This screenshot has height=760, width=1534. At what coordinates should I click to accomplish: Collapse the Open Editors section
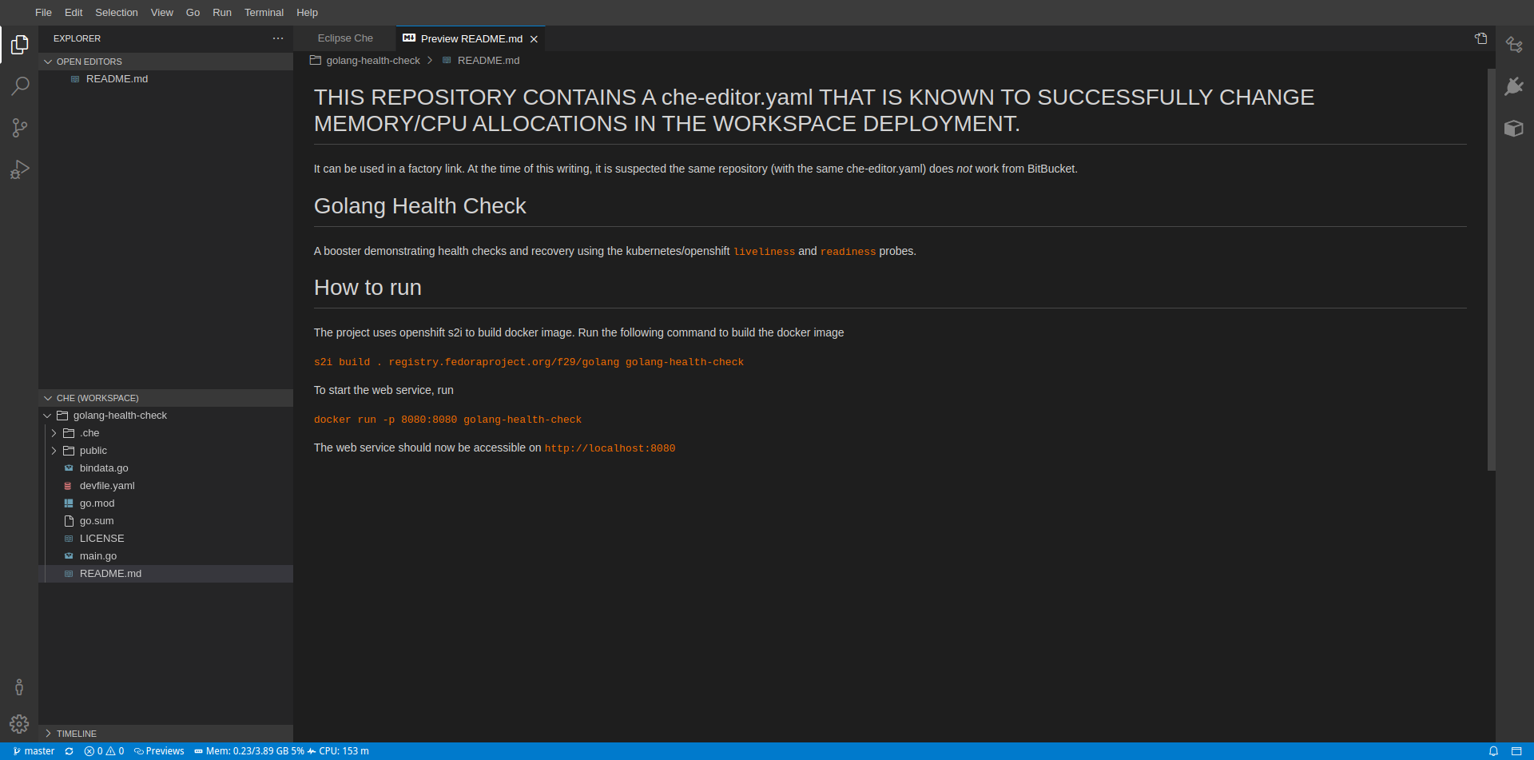tap(165, 62)
